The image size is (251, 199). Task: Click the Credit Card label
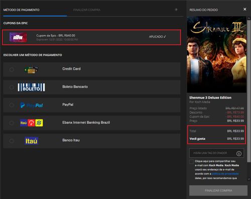pyautogui.click(x=71, y=69)
